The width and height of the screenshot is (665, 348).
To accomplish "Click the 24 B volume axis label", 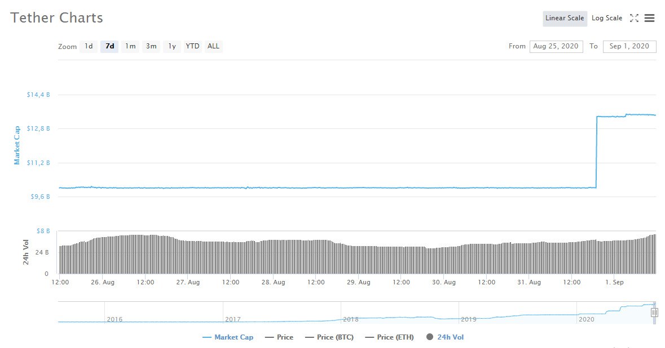I will tap(42, 253).
